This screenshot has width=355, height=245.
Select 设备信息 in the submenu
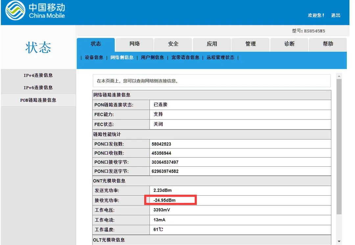[94, 58]
